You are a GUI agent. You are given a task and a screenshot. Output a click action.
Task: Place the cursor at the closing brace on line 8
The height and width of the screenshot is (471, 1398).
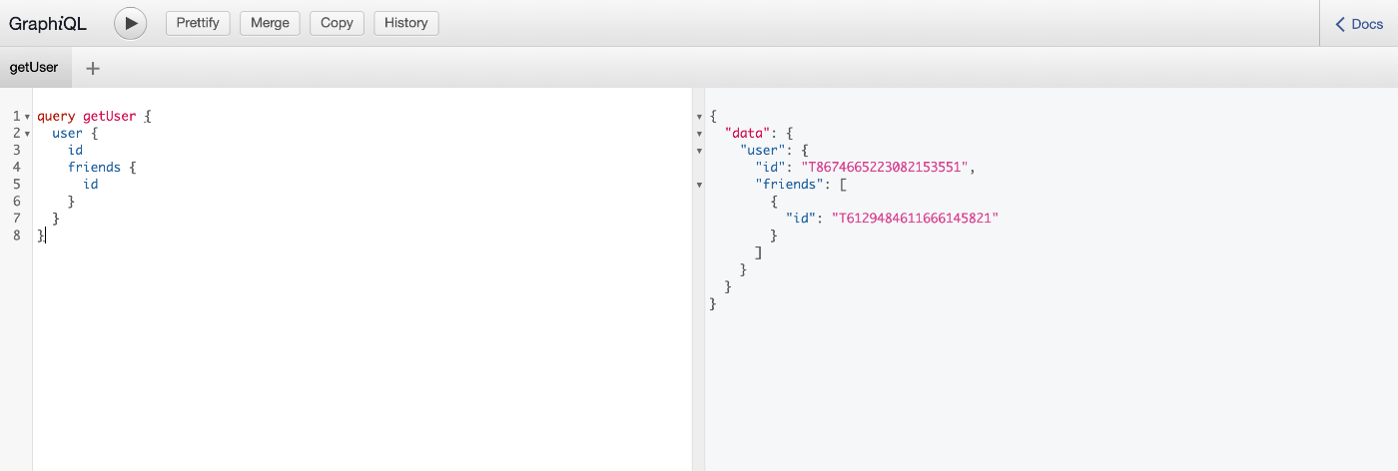click(x=41, y=235)
